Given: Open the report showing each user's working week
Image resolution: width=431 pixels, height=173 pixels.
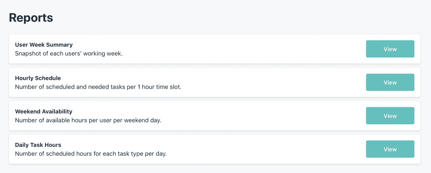Looking at the screenshot, I should click(x=390, y=49).
